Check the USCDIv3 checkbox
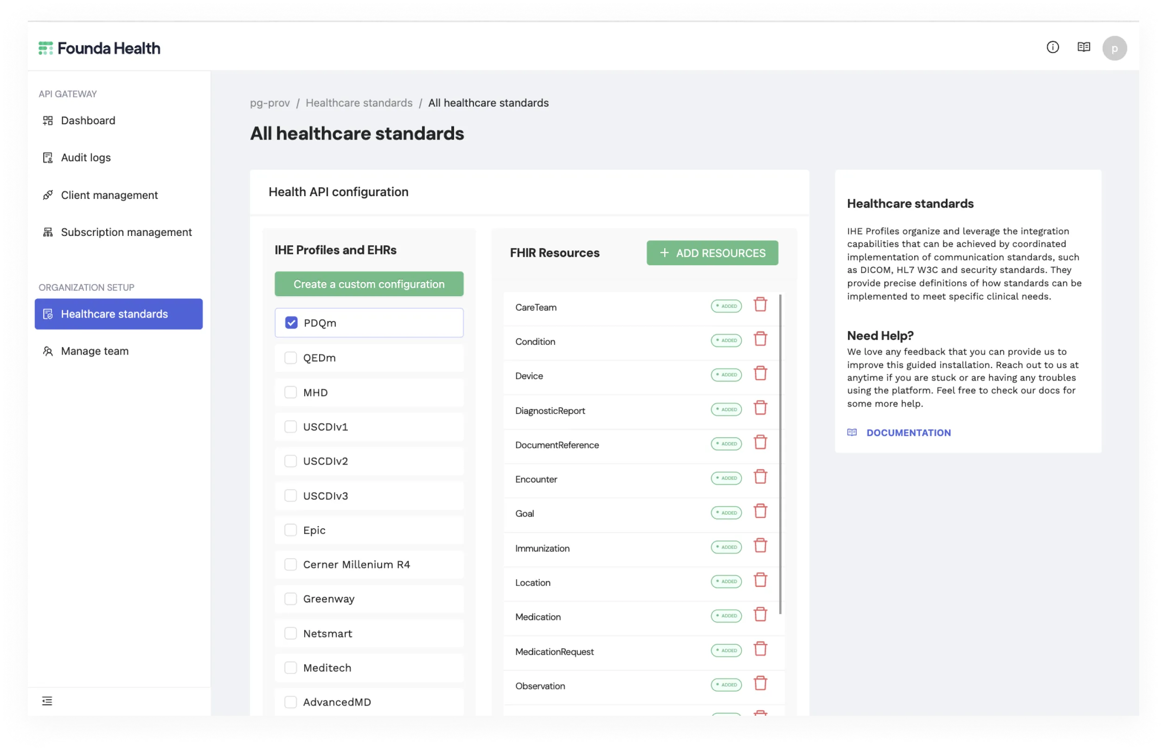Image resolution: width=1167 pixels, height=751 pixels. (x=290, y=496)
